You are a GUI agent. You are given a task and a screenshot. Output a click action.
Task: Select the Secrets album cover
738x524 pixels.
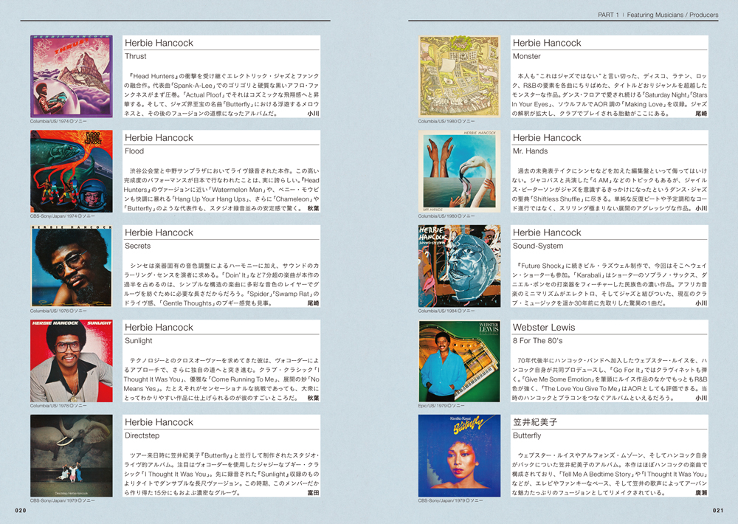72,266
